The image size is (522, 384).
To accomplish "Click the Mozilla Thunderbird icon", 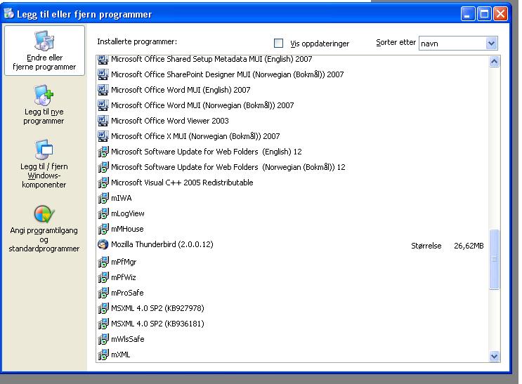I will [x=103, y=244].
